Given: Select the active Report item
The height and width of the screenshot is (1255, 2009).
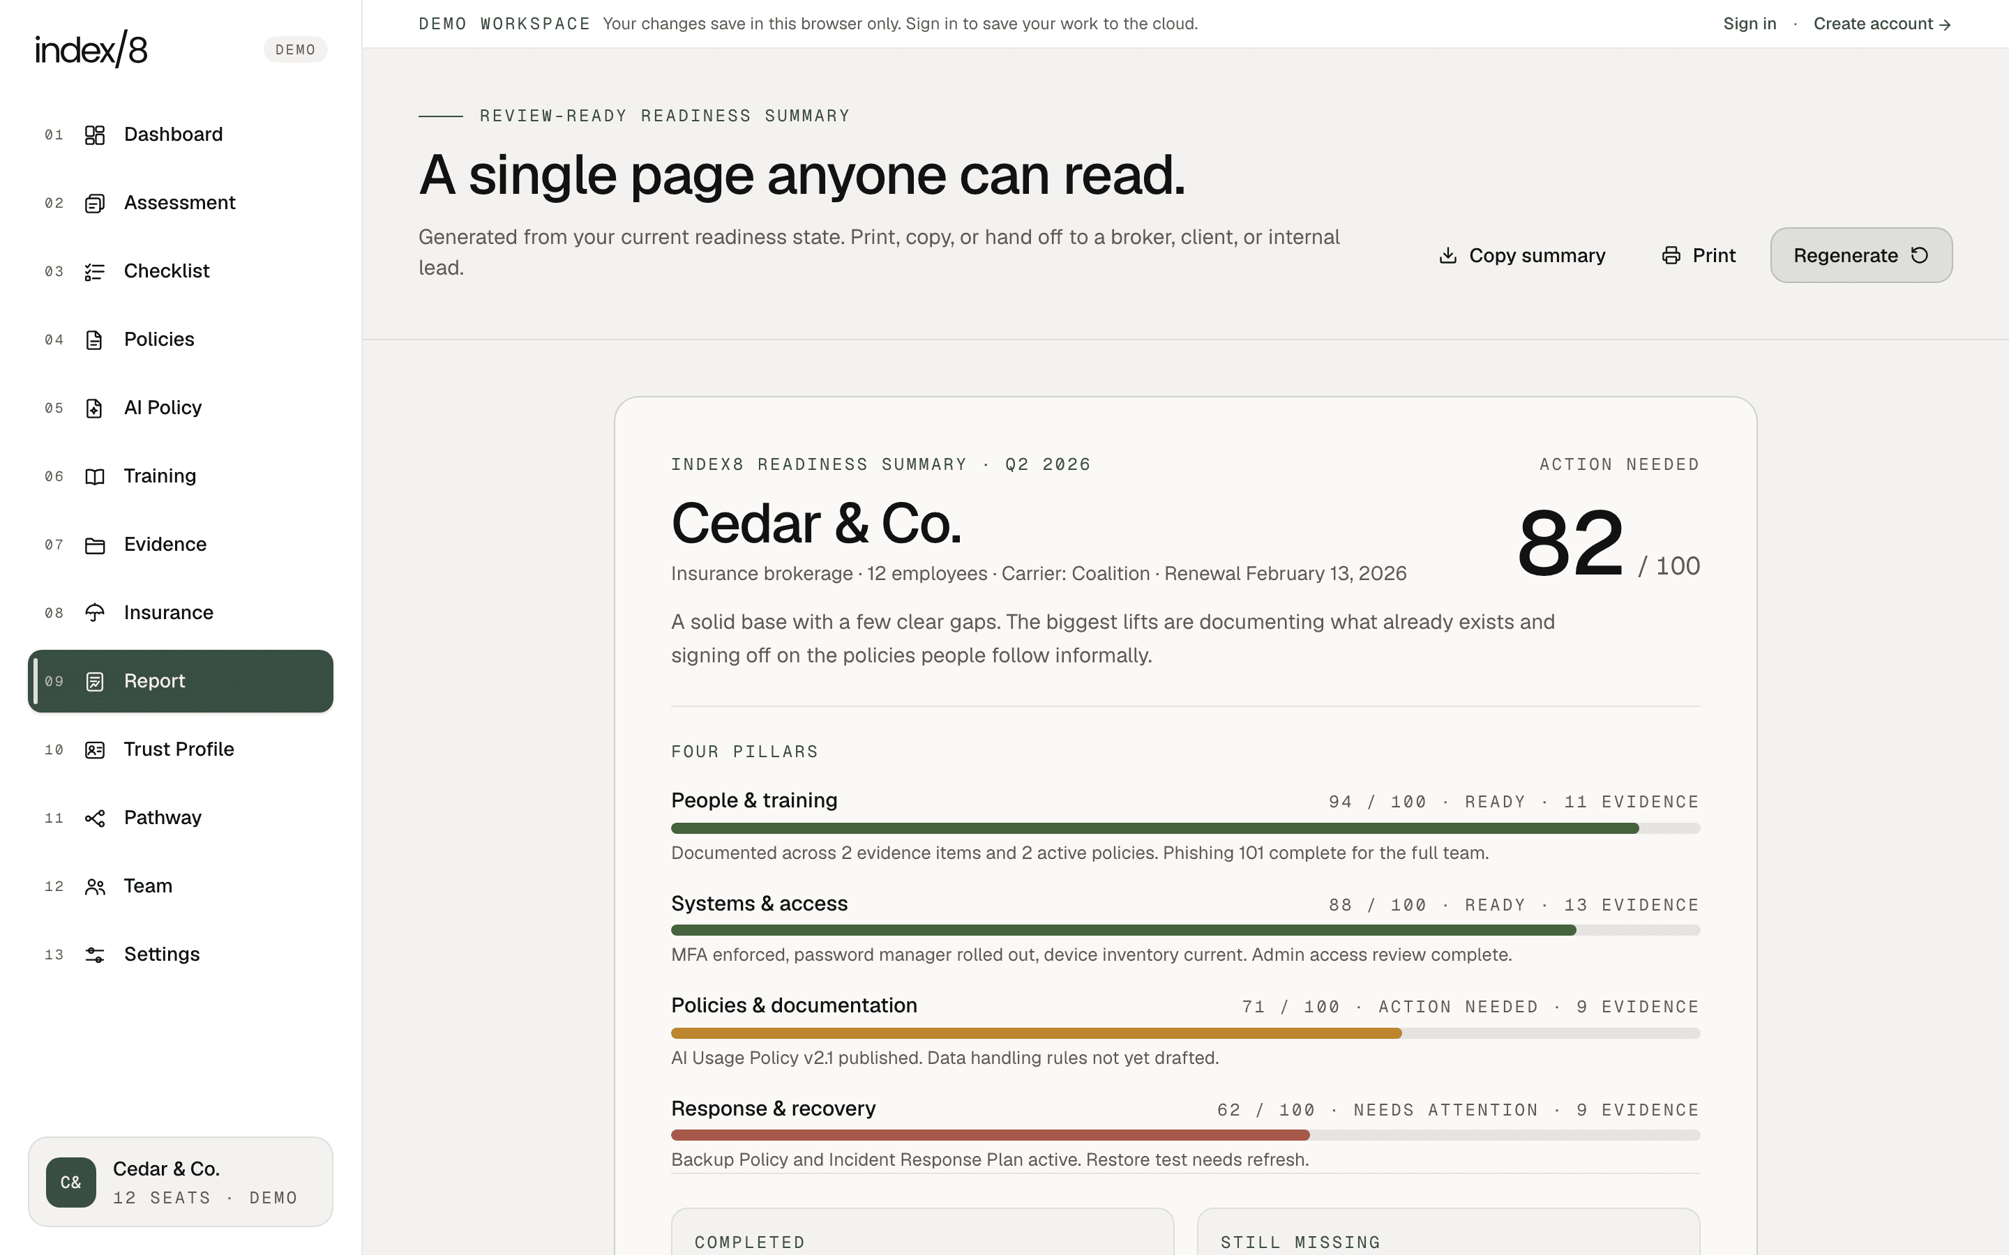Looking at the screenshot, I should [180, 681].
